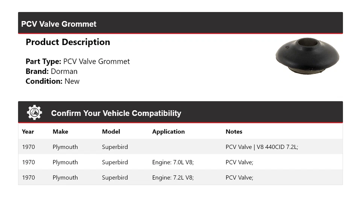
Task: Click Superbird in the Engine 7.2L V8 row
Action: click(115, 178)
